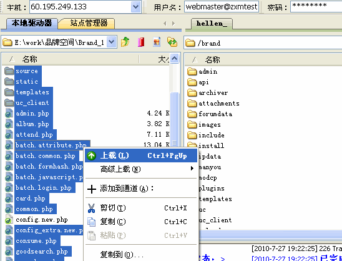The width and height of the screenshot is (342, 261).
Task: Expand the 高级上载 submenu arrow
Action: 192,168
